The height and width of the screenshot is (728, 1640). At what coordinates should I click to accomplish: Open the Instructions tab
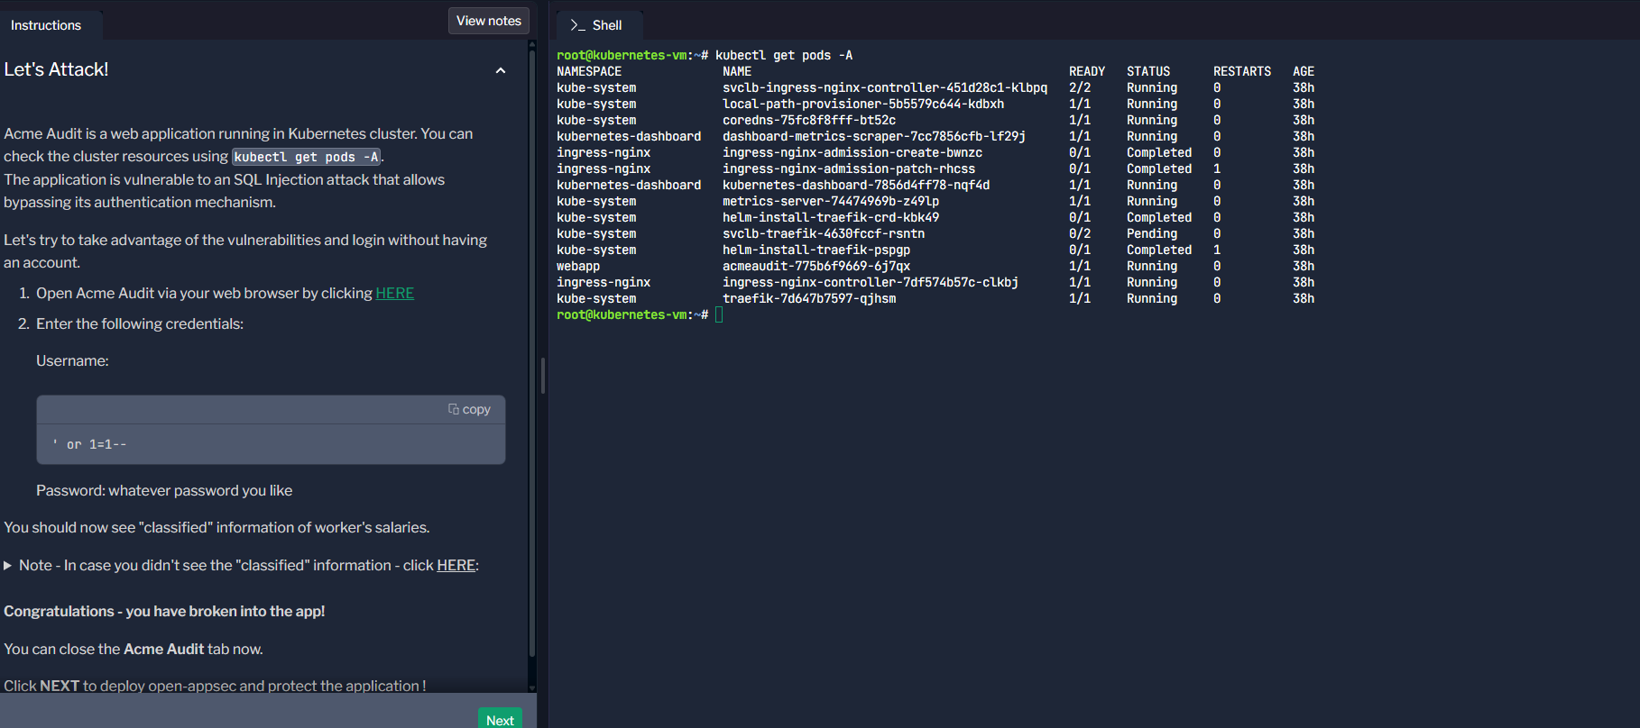click(x=46, y=25)
